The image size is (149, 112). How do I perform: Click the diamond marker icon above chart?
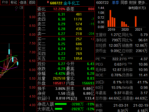(x=16, y=7)
